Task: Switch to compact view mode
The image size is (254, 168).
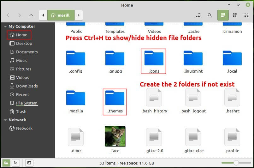Action: pyautogui.click(x=246, y=15)
